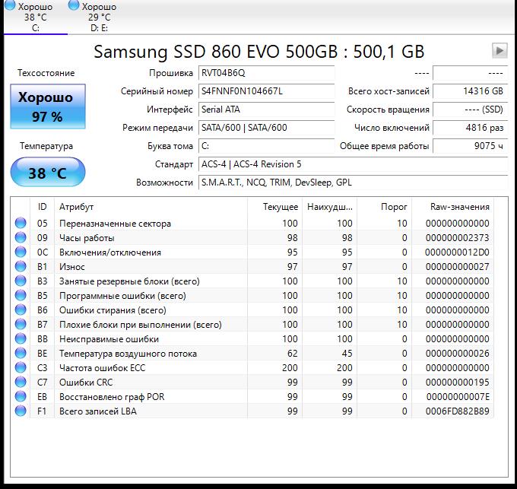Click the Интерфейс field showing Serial ATA
This screenshot has height=489, width=517.
(x=266, y=110)
